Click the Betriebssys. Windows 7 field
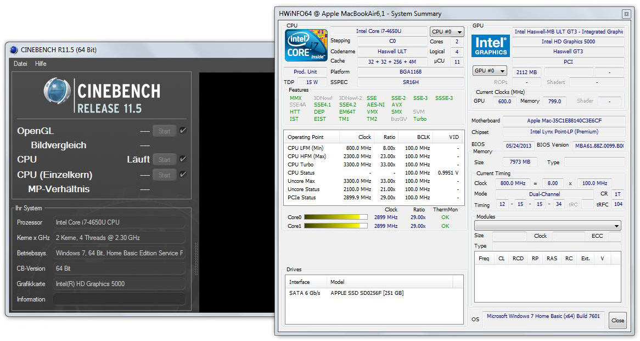Viewport: 640px width, 341px height. click(119, 253)
